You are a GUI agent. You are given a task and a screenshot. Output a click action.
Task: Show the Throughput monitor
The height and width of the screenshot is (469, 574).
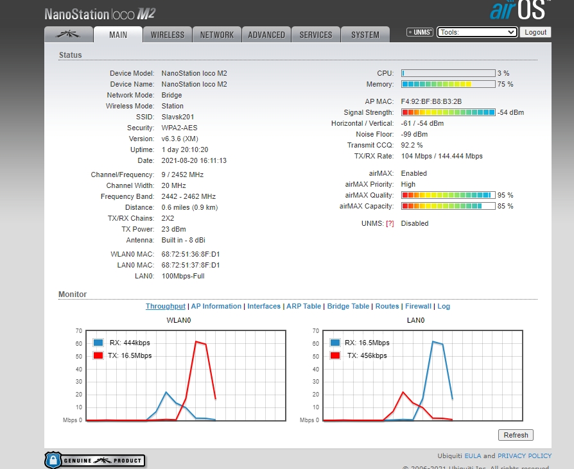[x=166, y=306]
